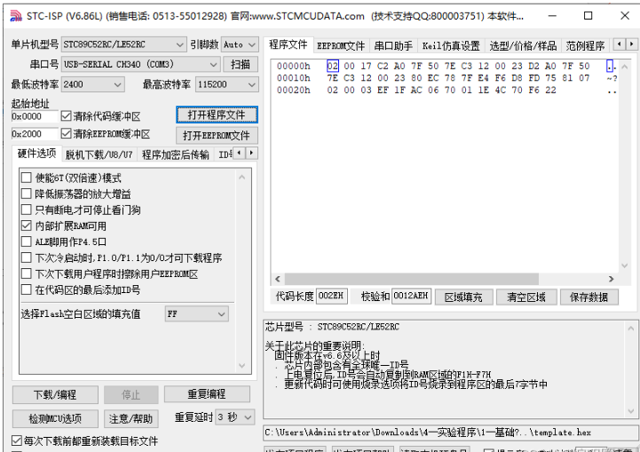Click hex view horizontal scroll left arrow

278,279
